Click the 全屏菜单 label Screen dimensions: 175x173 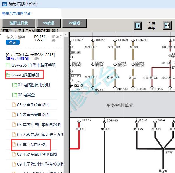(x=152, y=26)
